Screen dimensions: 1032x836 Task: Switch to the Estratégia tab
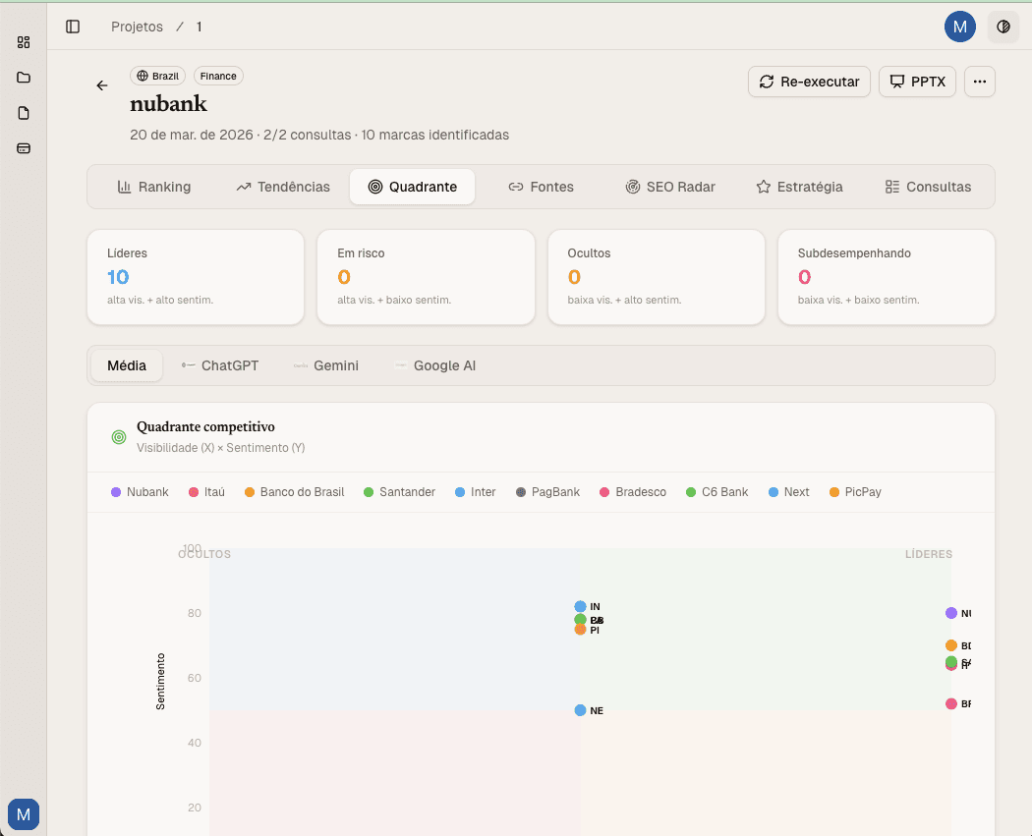(800, 187)
